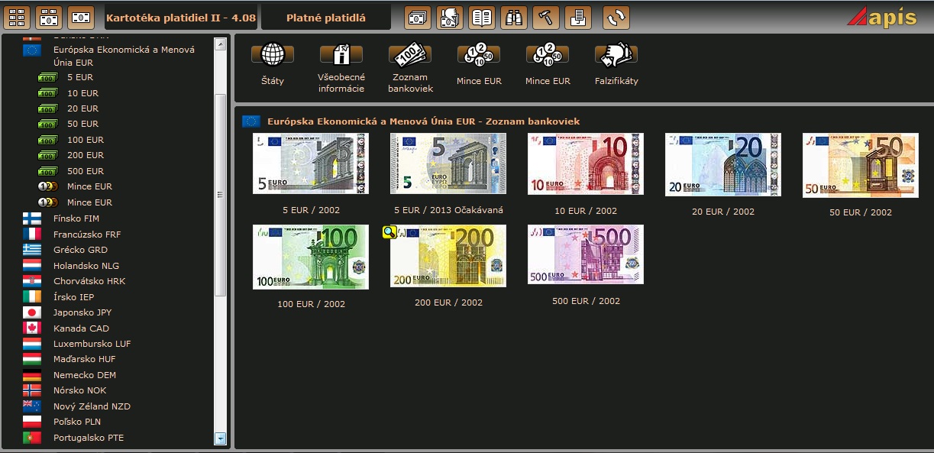934x453 pixels.
Task: Click the magnifier icon on 200 EUR note
Action: click(389, 232)
